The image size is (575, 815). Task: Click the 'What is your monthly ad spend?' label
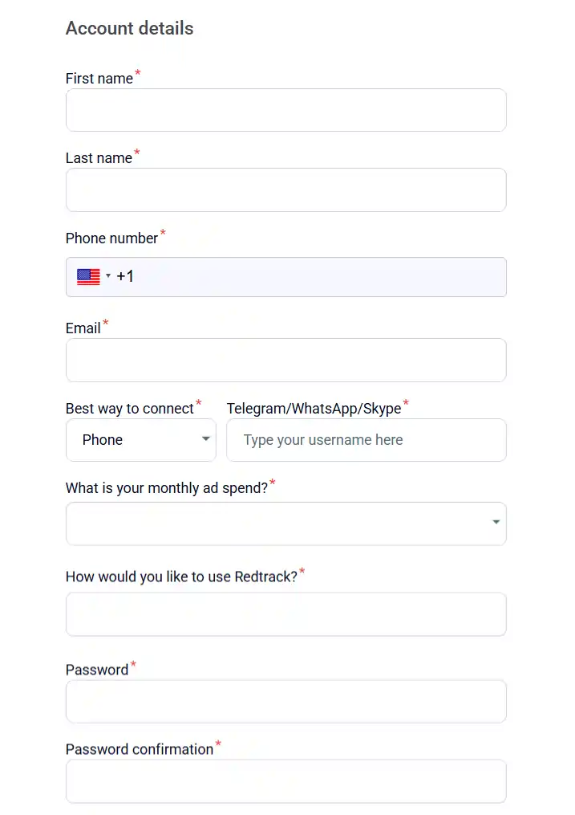[166, 488]
